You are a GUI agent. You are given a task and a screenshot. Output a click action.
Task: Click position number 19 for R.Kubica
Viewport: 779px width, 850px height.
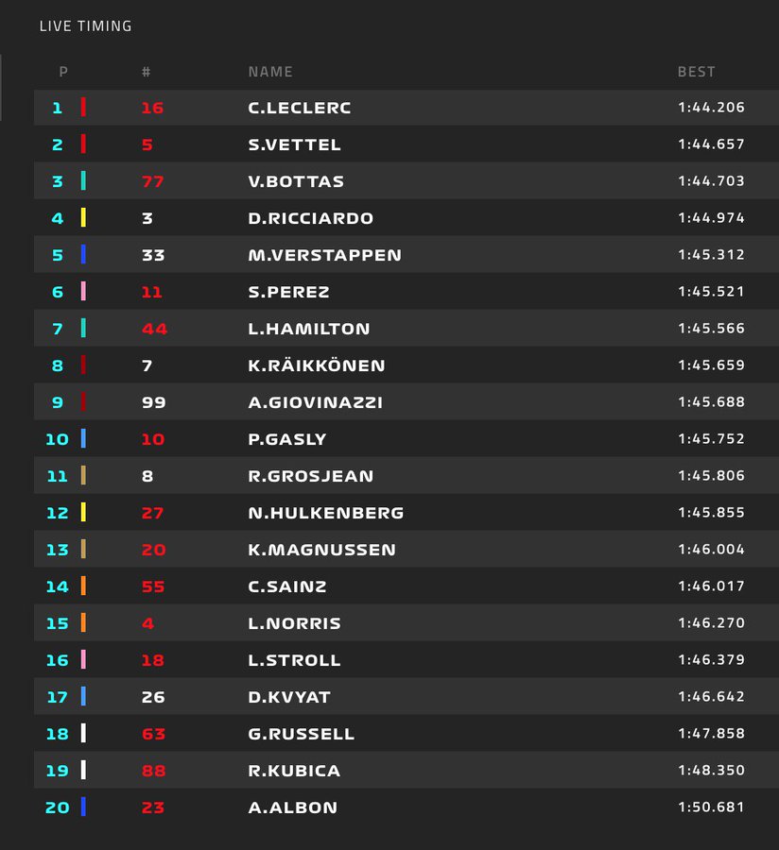click(x=58, y=771)
